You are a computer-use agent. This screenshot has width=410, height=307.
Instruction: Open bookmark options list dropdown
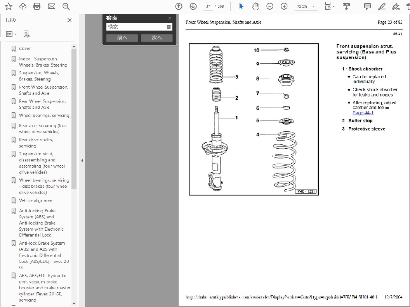click(11, 34)
